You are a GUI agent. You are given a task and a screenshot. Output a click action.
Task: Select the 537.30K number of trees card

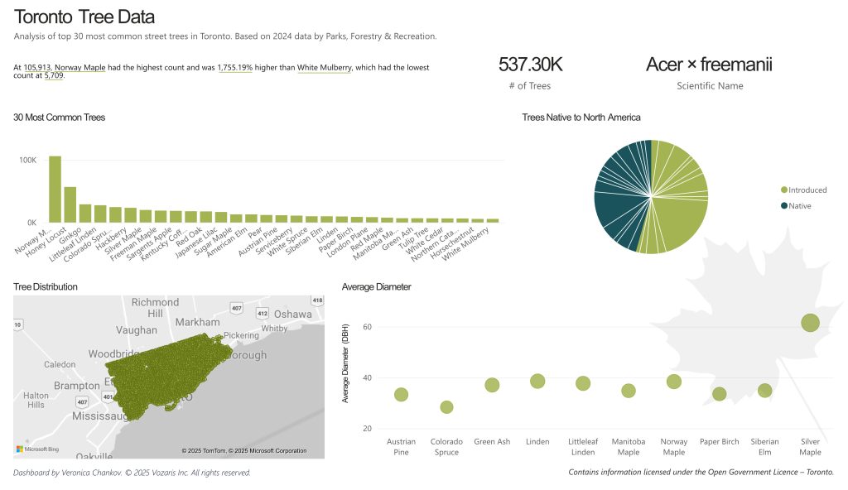point(530,65)
